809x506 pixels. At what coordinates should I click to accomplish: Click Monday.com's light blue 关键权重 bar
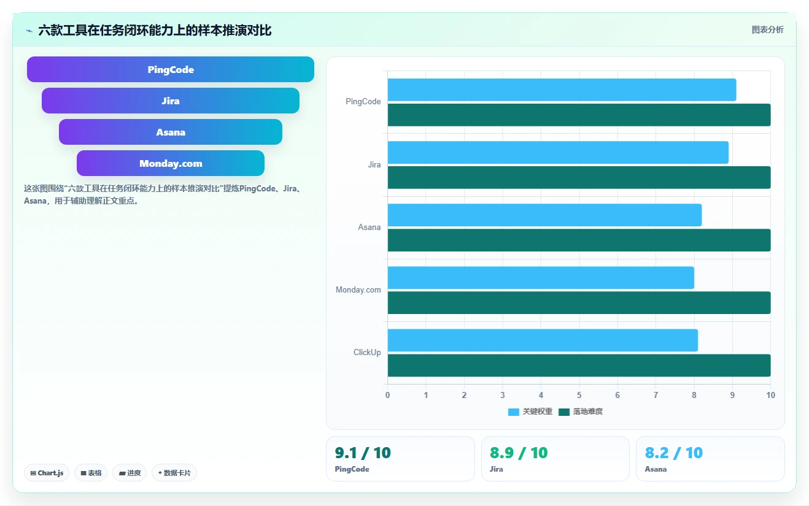(541, 278)
